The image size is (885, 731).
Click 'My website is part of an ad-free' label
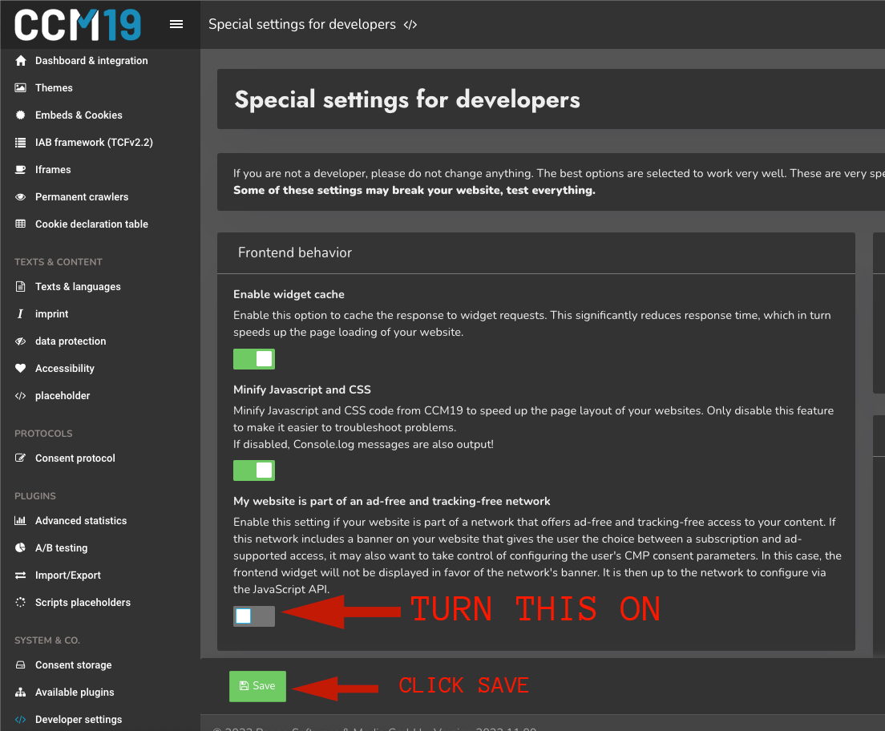[392, 501]
